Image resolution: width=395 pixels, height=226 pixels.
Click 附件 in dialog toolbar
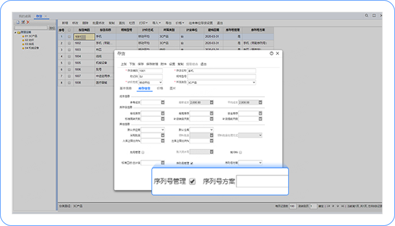click(x=163, y=64)
